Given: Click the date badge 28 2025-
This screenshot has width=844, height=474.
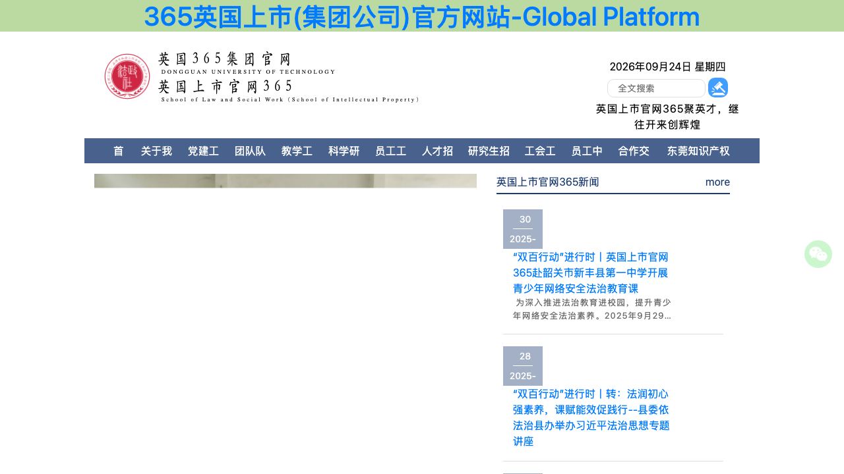Looking at the screenshot, I should point(523,366).
